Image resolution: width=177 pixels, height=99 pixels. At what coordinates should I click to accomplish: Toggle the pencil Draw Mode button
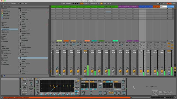pyautogui.click(x=158, y=4)
